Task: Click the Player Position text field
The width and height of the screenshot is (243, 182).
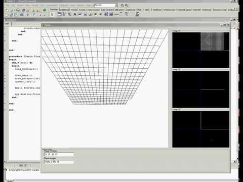Action: pyautogui.click(x=59, y=154)
